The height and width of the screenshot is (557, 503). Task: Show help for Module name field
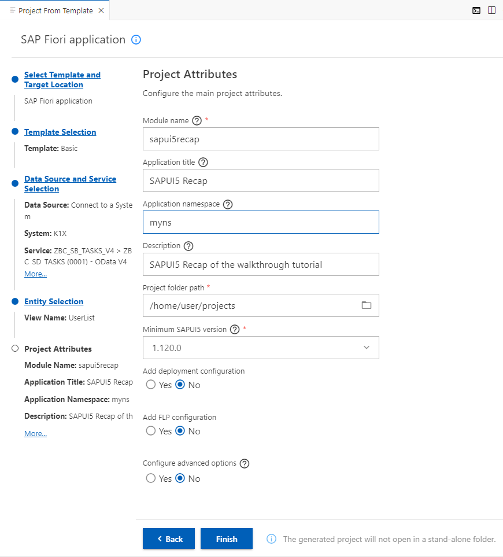coord(197,121)
